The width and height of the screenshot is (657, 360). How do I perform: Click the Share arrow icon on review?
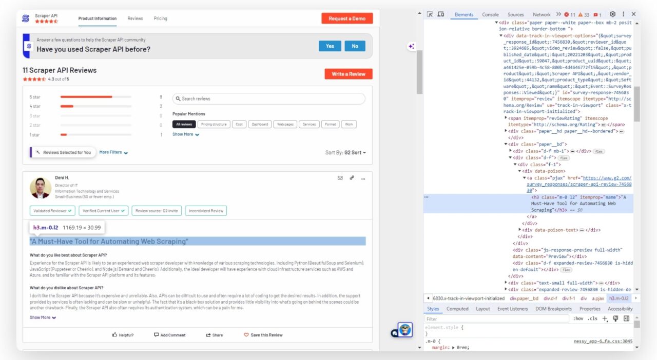[208, 335]
